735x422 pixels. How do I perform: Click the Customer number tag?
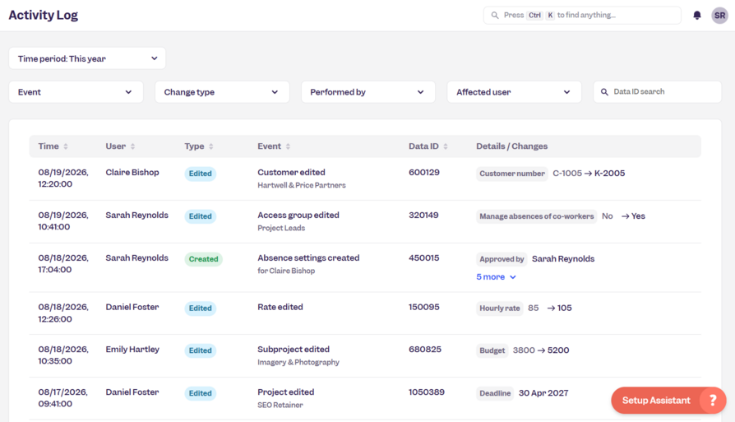(x=512, y=174)
